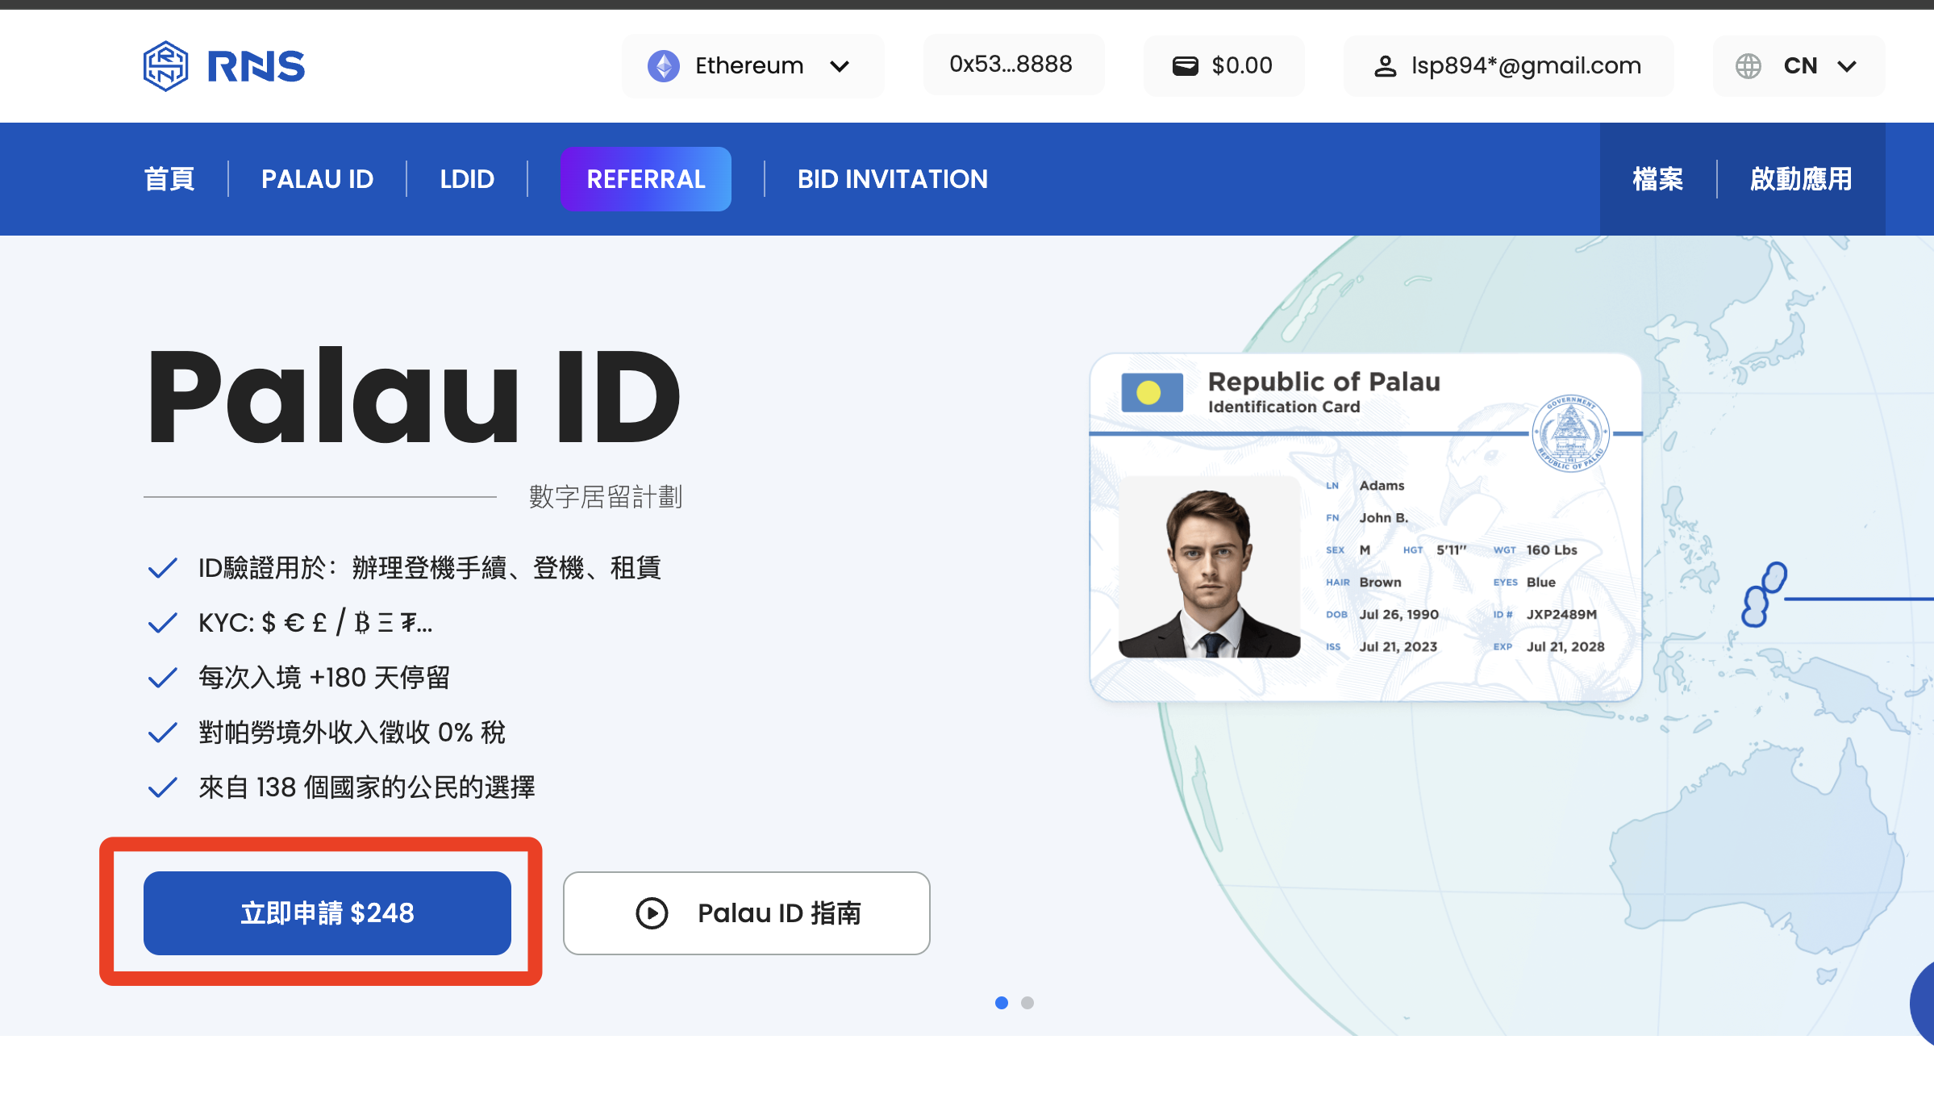Click the 立即申請 $248 apply button
Image resolution: width=1934 pixels, height=1115 pixels.
[x=327, y=913]
